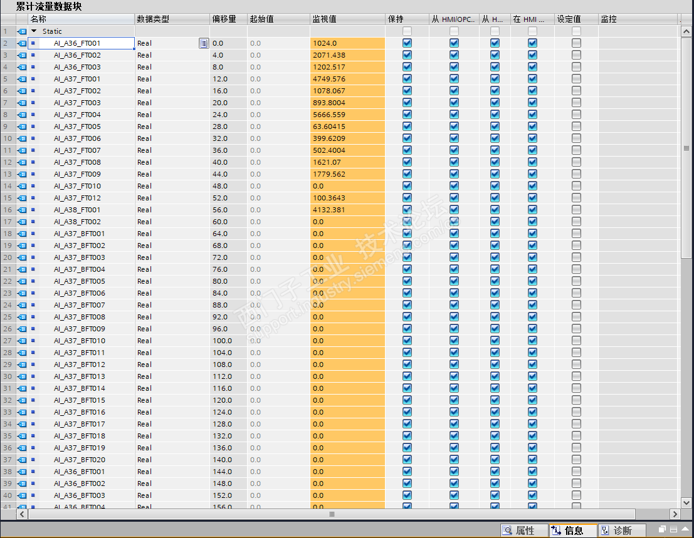Image resolution: width=694 pixels, height=538 pixels.
Task: Click the 起始值 column header
Action: click(278, 19)
